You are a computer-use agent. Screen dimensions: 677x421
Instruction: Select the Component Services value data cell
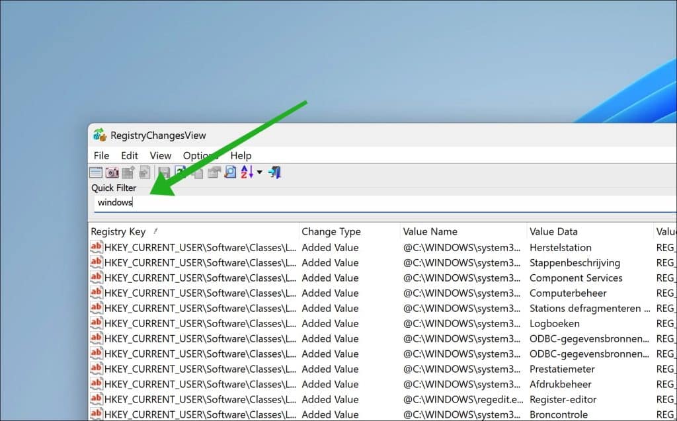576,278
